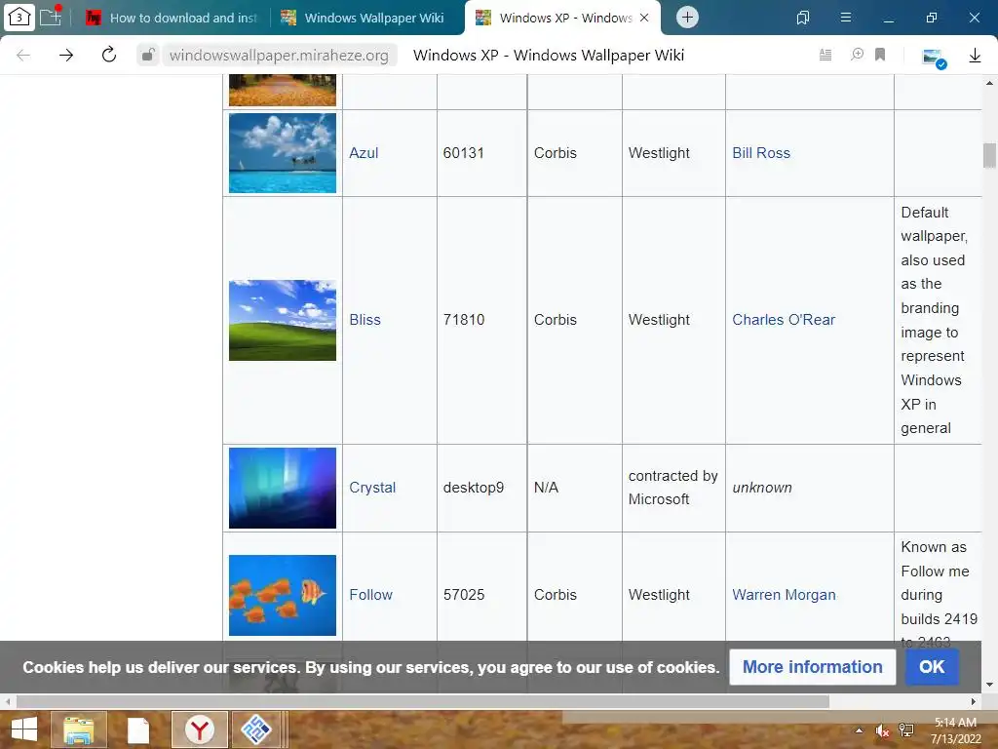This screenshot has height=749, width=998.
Task: Open the Bill Ross photographer link
Action: [x=761, y=153]
